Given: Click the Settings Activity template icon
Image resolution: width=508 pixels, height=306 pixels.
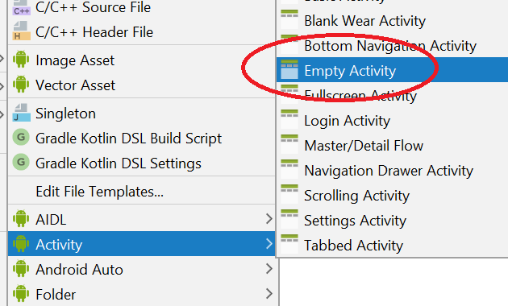Looking at the screenshot, I should click(x=289, y=219).
